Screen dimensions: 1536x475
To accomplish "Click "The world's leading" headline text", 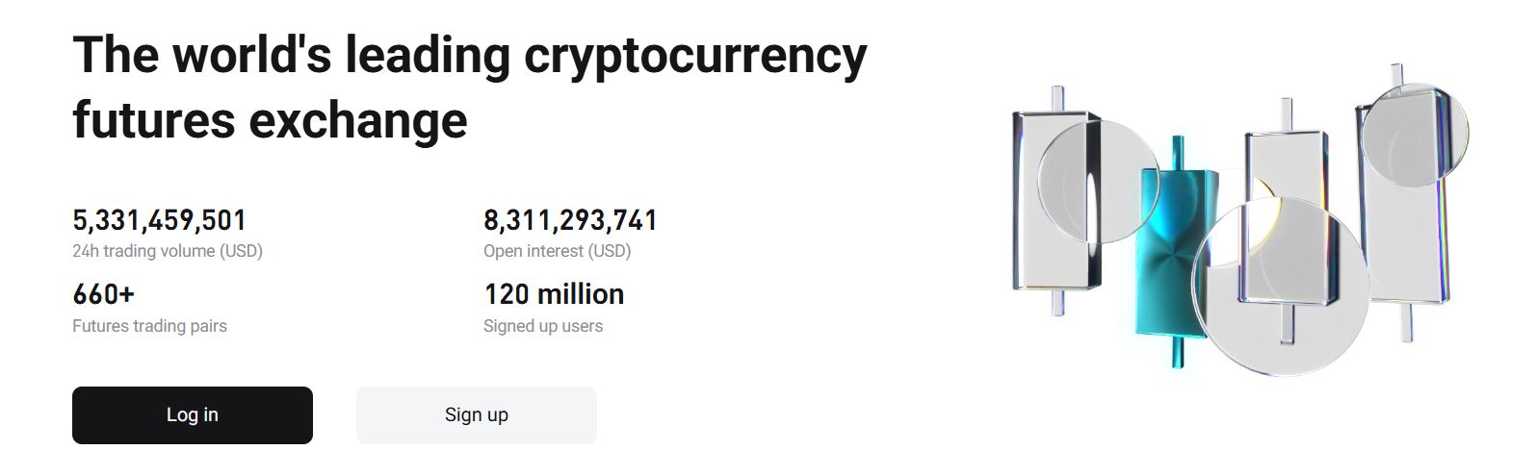I will coord(291,54).
